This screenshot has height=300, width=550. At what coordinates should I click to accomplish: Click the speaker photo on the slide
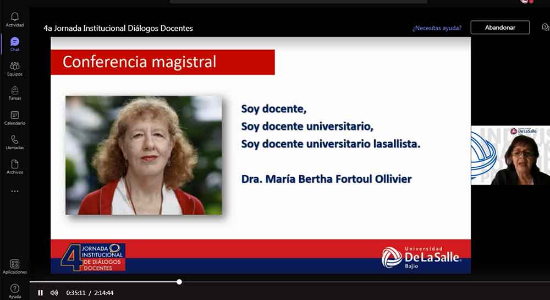[x=144, y=155]
